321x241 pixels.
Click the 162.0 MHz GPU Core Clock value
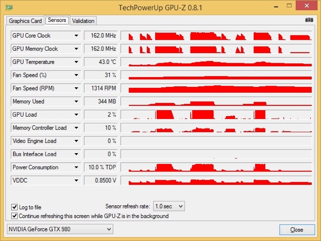(x=101, y=36)
